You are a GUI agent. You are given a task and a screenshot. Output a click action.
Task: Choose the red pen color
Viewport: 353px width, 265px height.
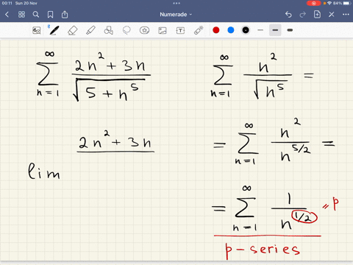pos(216,30)
